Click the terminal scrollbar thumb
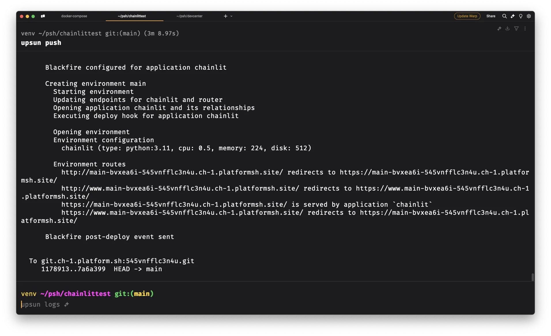The image size is (551, 336). [x=533, y=277]
